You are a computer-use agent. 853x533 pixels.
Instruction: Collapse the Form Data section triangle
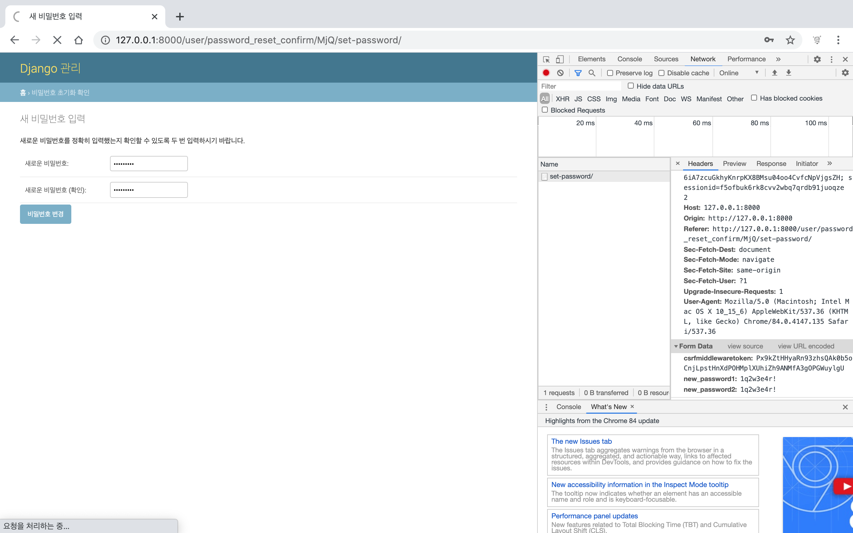[676, 346]
